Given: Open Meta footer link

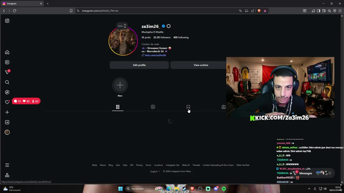Looking at the screenshot, I should [x=94, y=165].
